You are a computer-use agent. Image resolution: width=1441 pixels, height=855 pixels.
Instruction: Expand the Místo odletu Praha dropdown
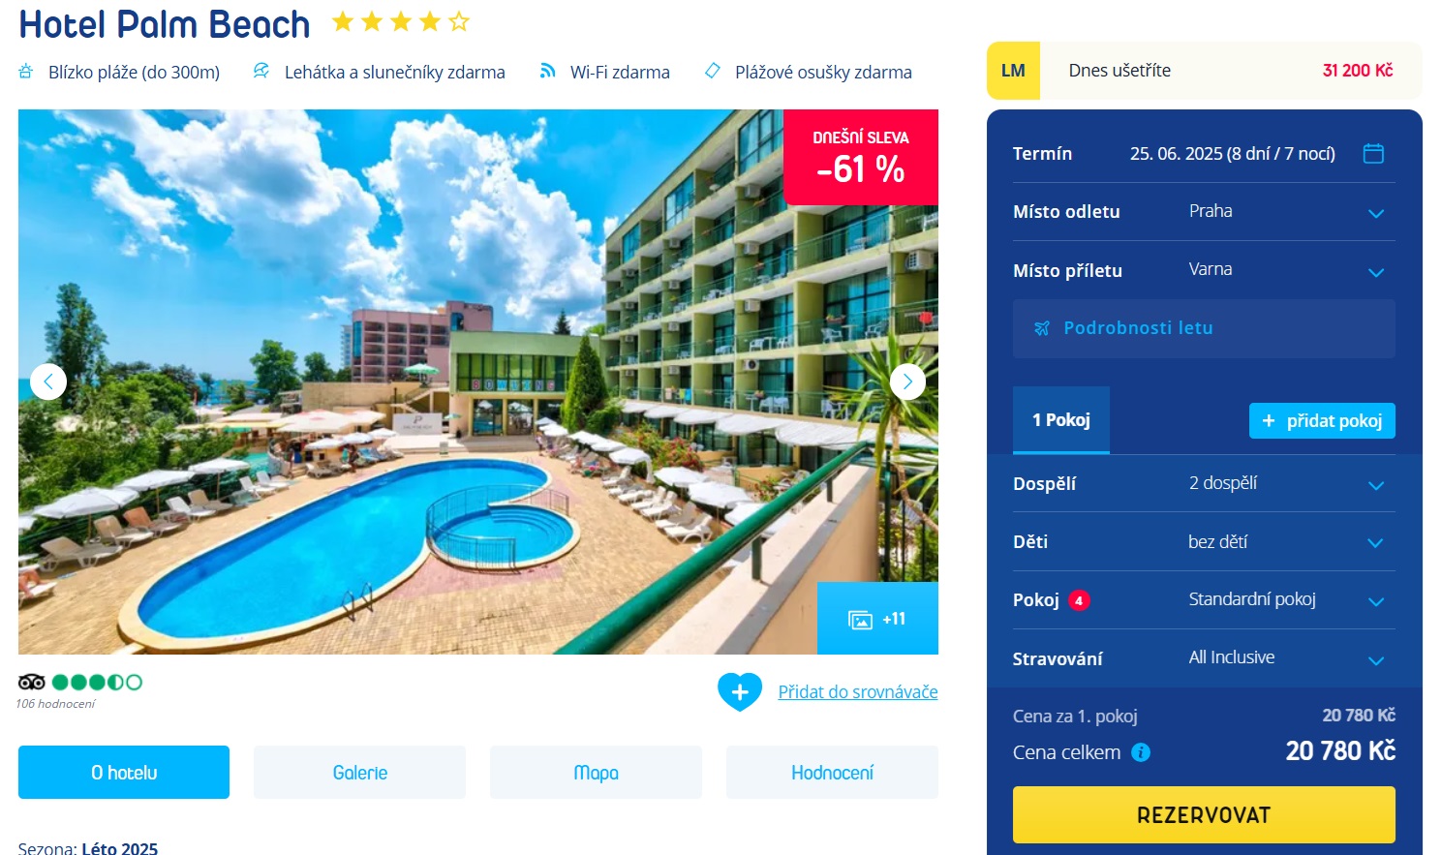(1204, 212)
